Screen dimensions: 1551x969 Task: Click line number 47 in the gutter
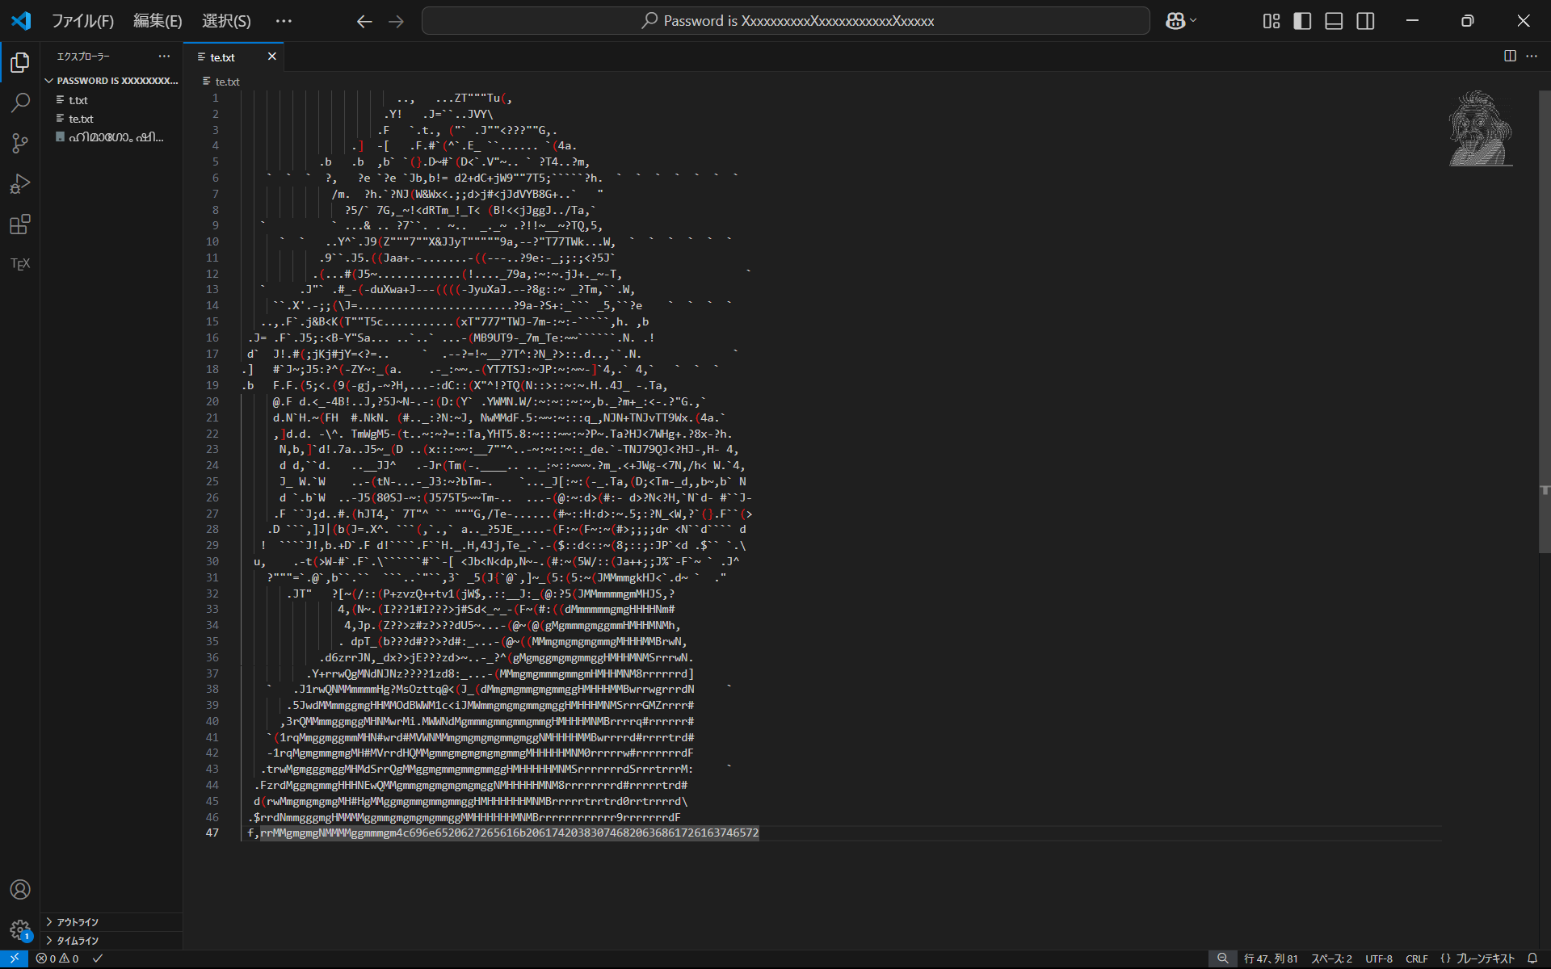pos(212,833)
